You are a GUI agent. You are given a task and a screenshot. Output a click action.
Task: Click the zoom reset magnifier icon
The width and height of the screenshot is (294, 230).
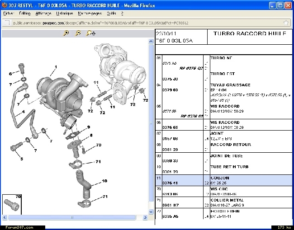click(x=91, y=33)
